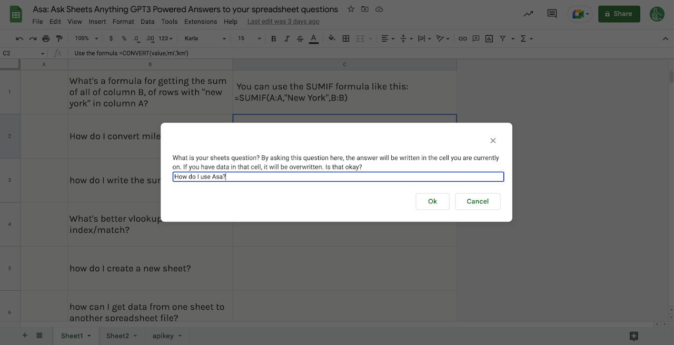
Task: Click the Move to folder icon
Action: 365,9
